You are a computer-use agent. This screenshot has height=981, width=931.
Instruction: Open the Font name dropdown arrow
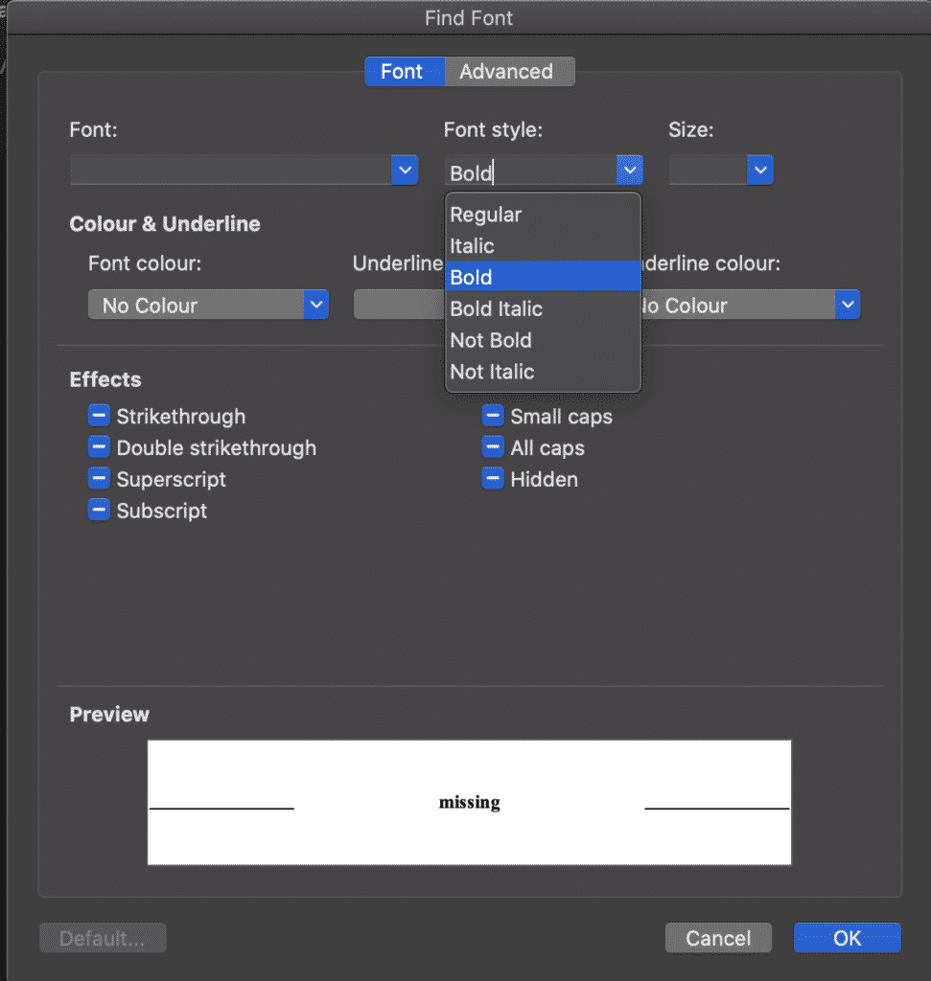pyautogui.click(x=405, y=171)
